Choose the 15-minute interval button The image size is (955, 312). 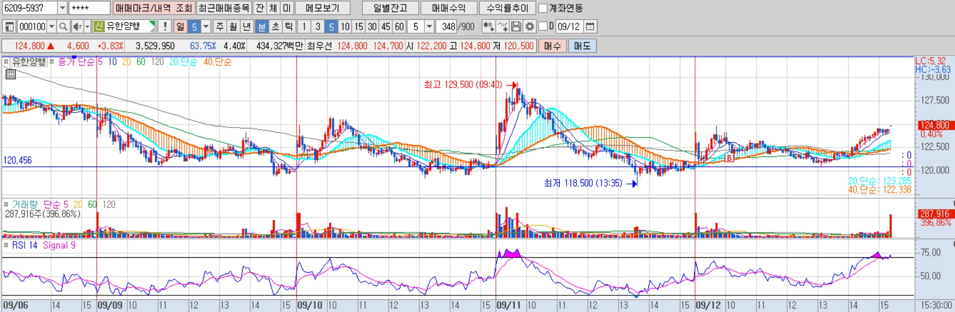359,26
